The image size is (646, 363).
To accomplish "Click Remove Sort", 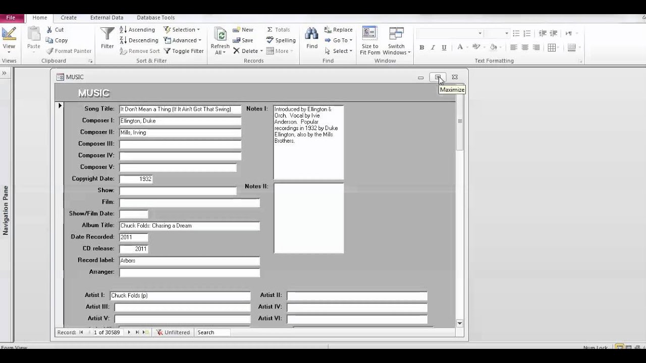I will [140, 51].
